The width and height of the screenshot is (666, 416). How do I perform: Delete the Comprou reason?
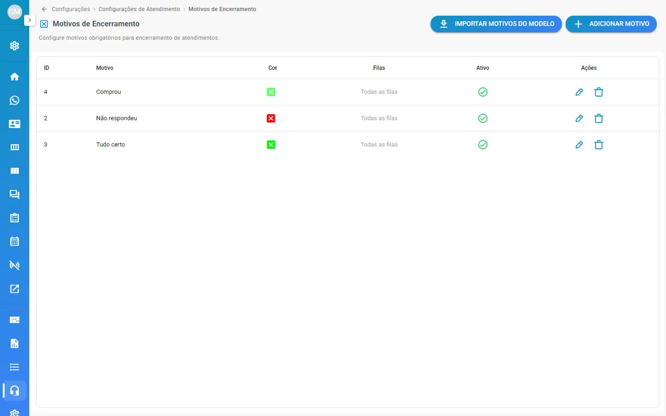[x=599, y=92]
